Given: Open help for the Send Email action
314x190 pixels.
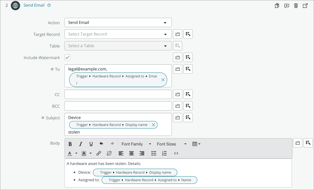Looking at the screenshot, I should (x=48, y=5).
